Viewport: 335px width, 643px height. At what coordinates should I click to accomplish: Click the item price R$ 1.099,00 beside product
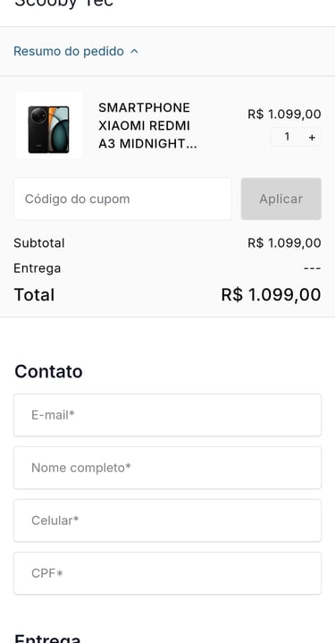284,114
